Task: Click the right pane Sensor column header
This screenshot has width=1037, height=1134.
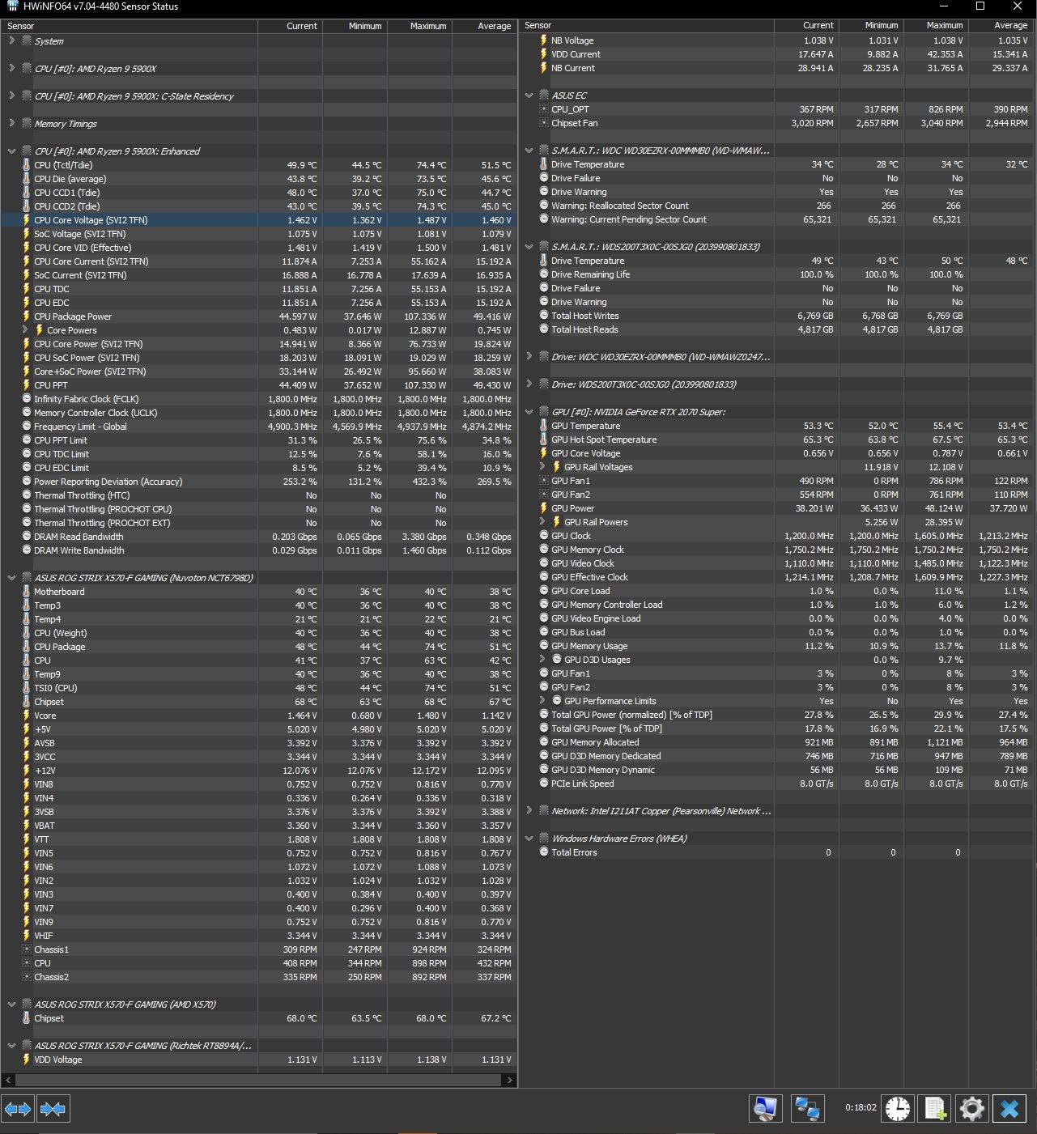Action: point(647,26)
